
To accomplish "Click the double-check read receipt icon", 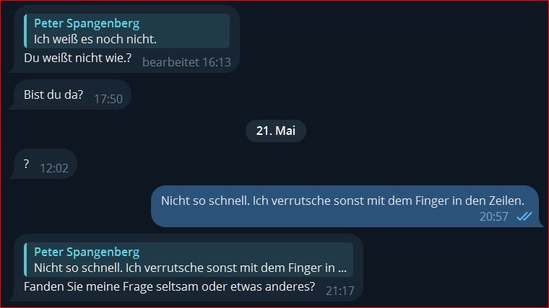I will click(524, 216).
